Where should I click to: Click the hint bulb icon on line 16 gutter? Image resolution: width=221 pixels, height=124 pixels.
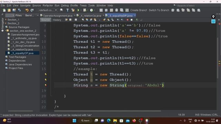46,74
